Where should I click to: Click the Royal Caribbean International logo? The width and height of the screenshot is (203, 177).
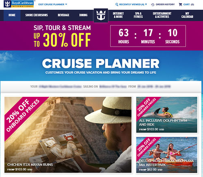pos(19,4)
